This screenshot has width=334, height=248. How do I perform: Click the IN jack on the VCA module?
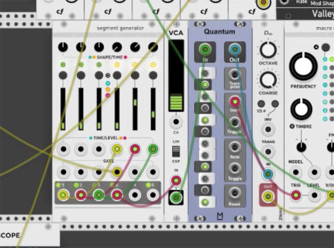pyautogui.click(x=176, y=181)
